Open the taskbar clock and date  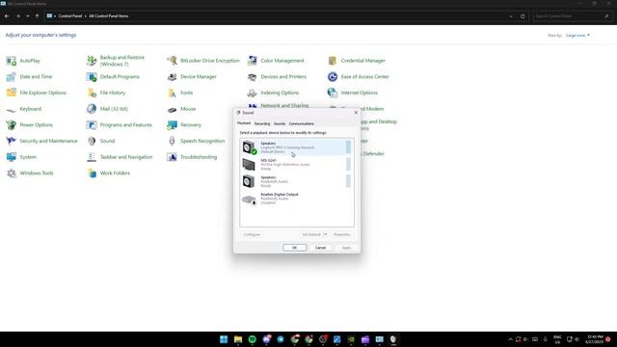pos(594,339)
